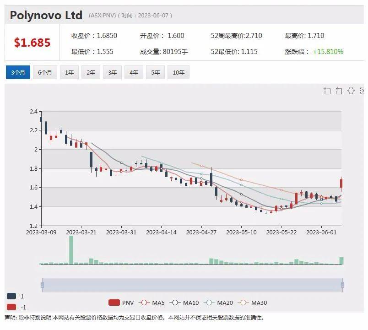
Task: Click the restore chart icon
Action: (x=351, y=91)
